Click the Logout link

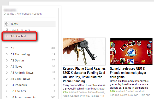point(38,14)
